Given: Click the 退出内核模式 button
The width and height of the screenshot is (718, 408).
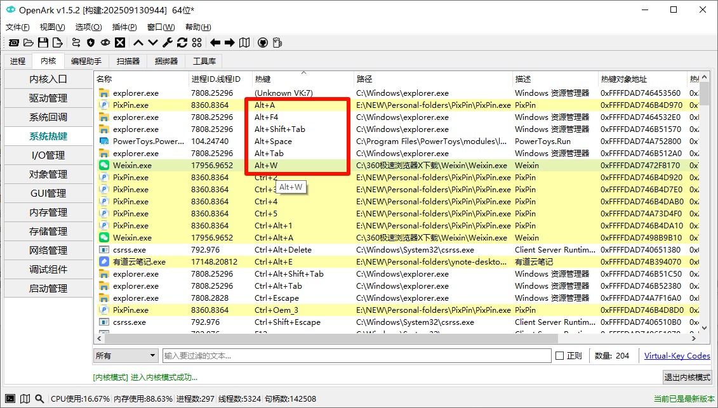Looking at the screenshot, I should pyautogui.click(x=688, y=378).
